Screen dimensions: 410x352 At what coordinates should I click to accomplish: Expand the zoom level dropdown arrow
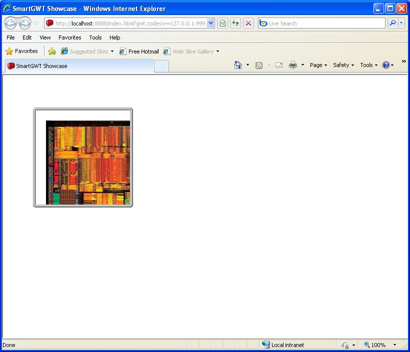click(394, 345)
